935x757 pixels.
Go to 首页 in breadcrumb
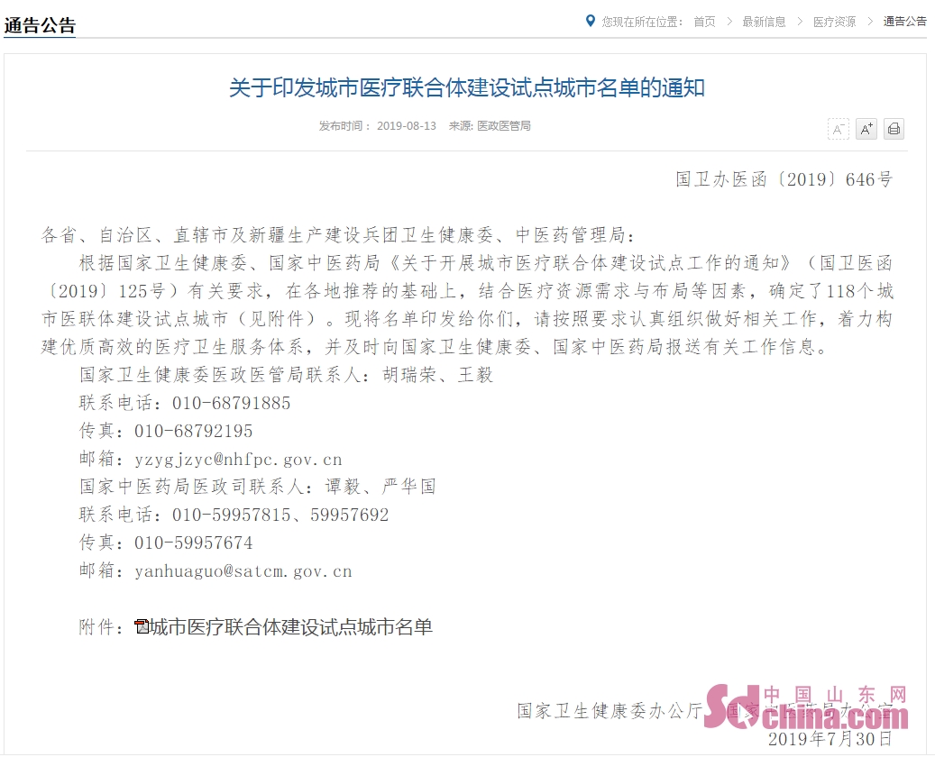point(704,22)
